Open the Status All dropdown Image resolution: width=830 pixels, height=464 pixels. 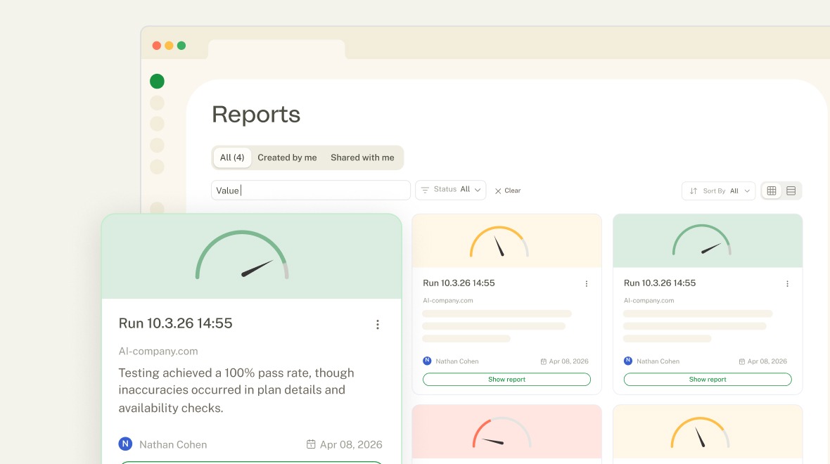pyautogui.click(x=450, y=190)
